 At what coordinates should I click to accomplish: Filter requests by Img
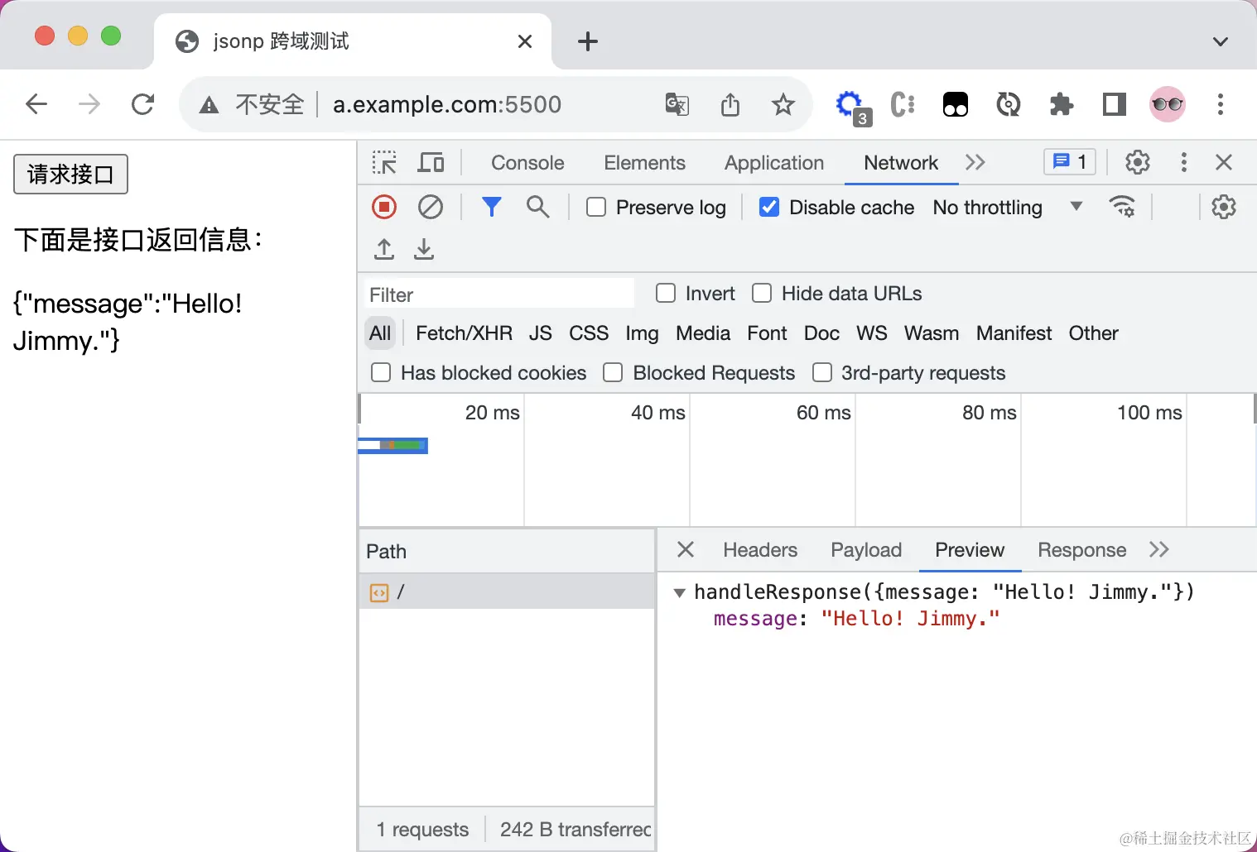click(642, 333)
